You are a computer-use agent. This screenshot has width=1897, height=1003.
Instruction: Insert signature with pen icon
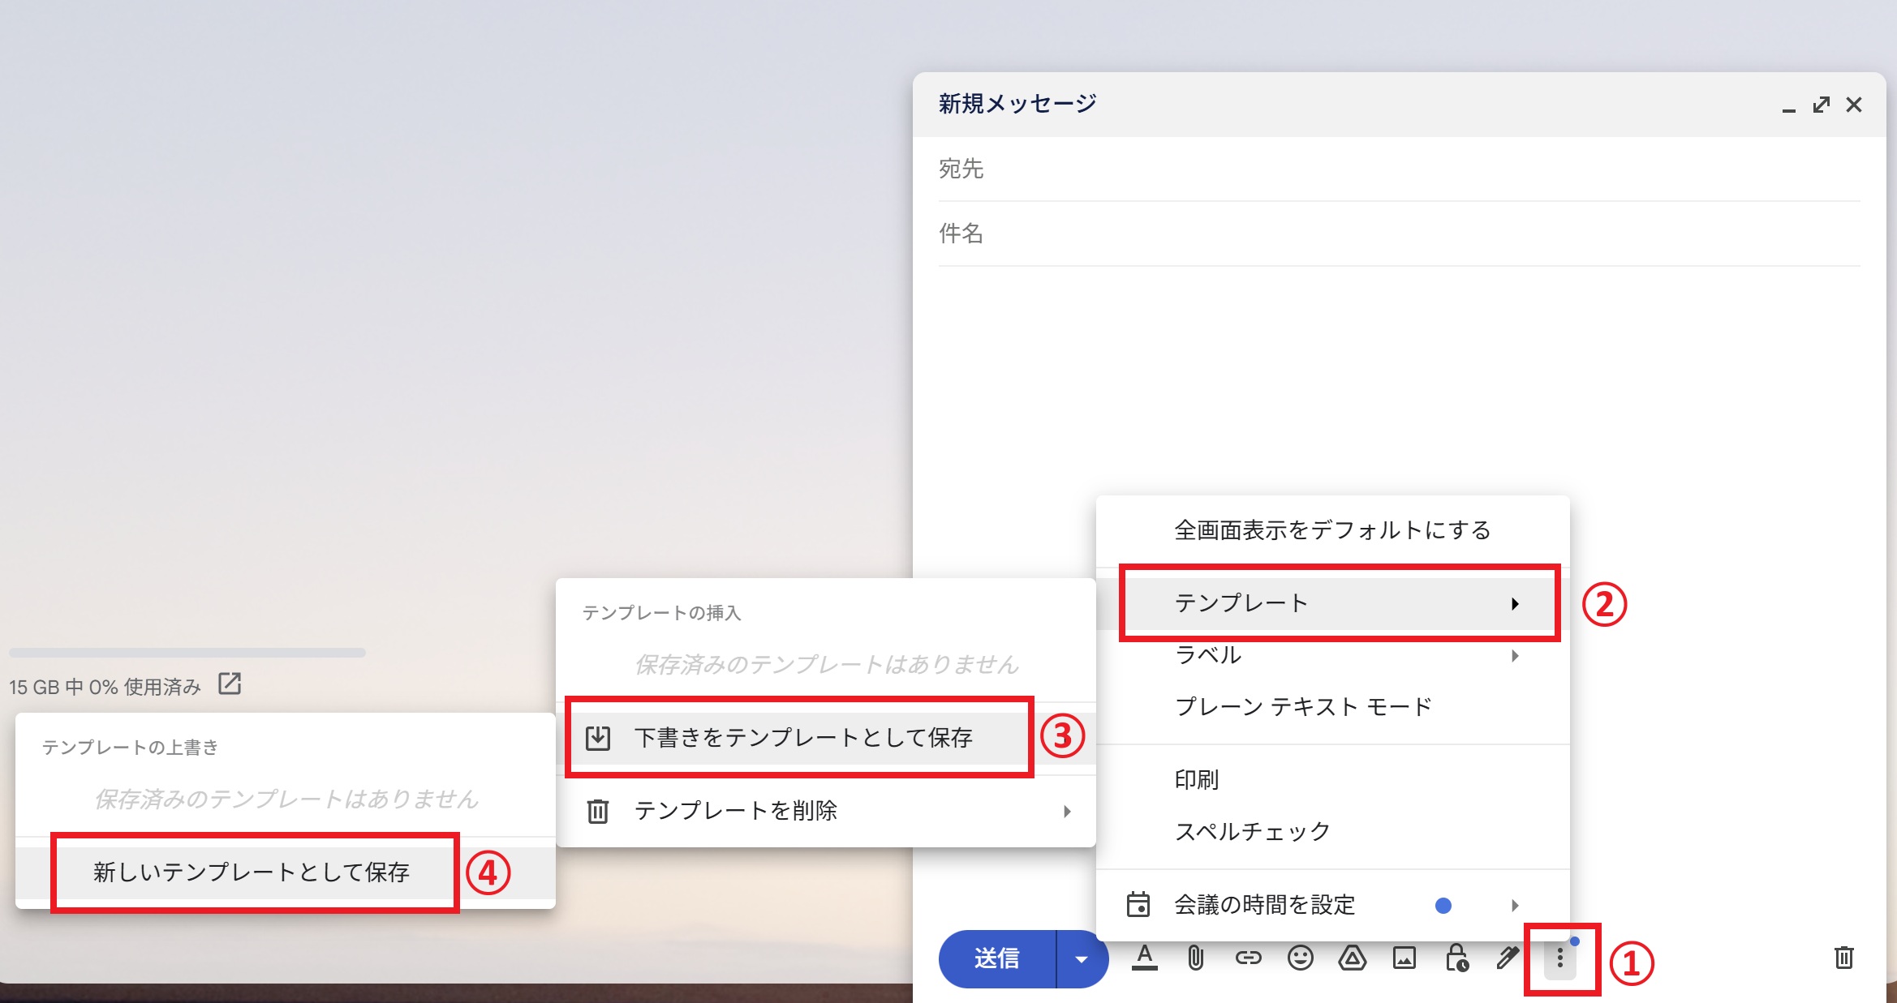pyautogui.click(x=1508, y=958)
